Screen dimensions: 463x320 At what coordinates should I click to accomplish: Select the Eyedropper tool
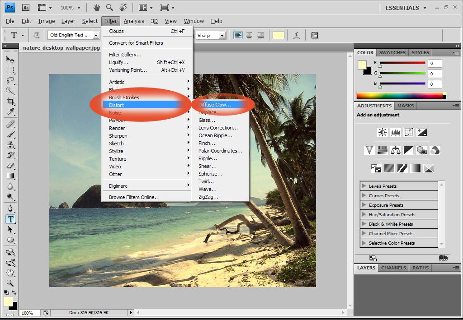[x=10, y=111]
